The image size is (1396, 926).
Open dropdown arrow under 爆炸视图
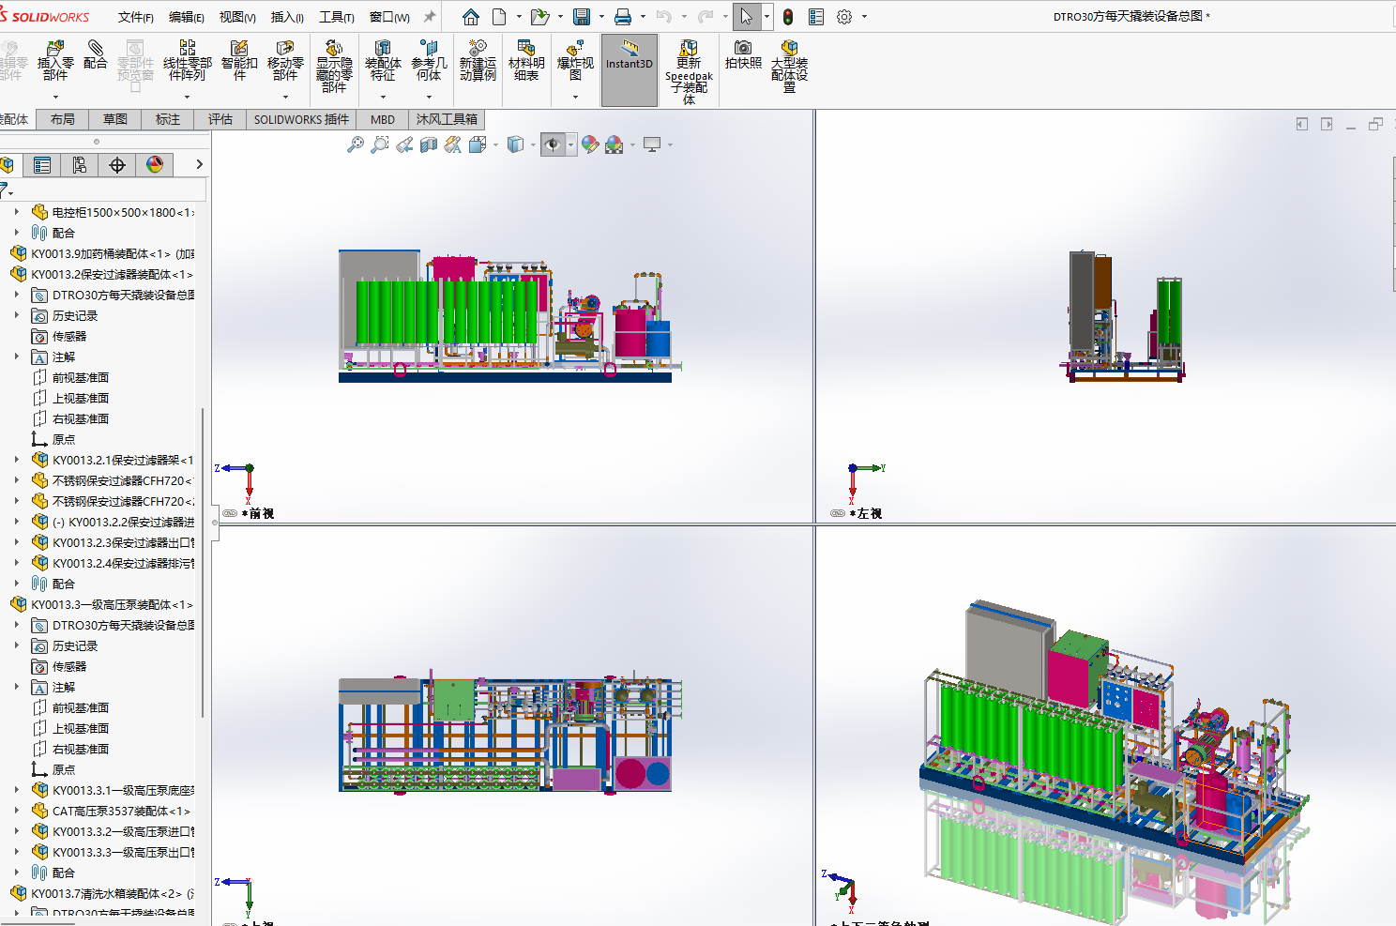pos(575,97)
